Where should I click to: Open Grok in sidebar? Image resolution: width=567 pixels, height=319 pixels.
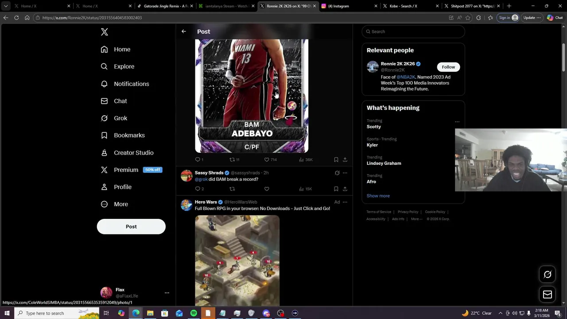114,118
